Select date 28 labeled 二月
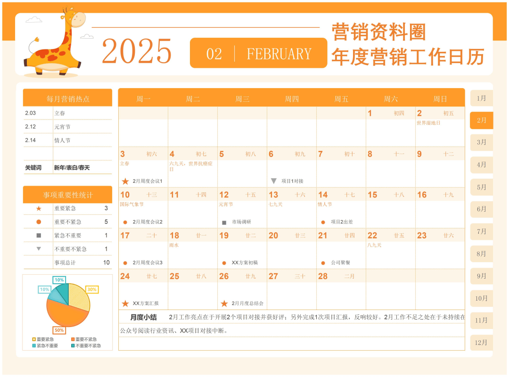 pos(341,289)
